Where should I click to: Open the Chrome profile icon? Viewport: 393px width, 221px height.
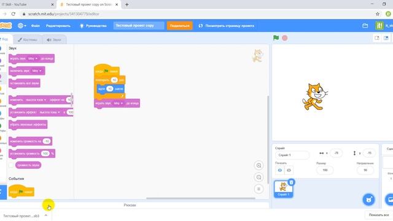(x=389, y=14)
